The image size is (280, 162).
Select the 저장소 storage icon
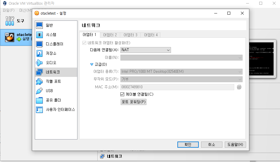pyautogui.click(x=39, y=53)
